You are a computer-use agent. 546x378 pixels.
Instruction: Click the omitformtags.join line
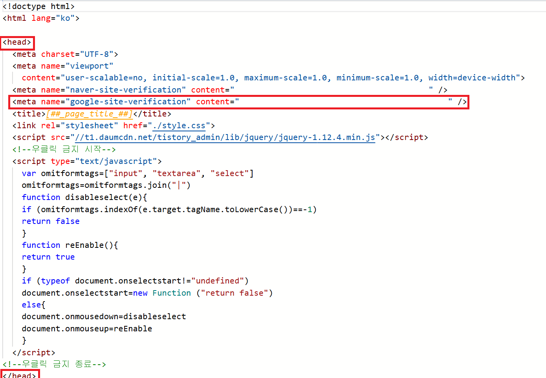(x=106, y=185)
